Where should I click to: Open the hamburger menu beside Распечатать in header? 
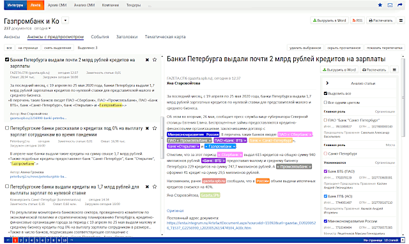tap(401, 20)
